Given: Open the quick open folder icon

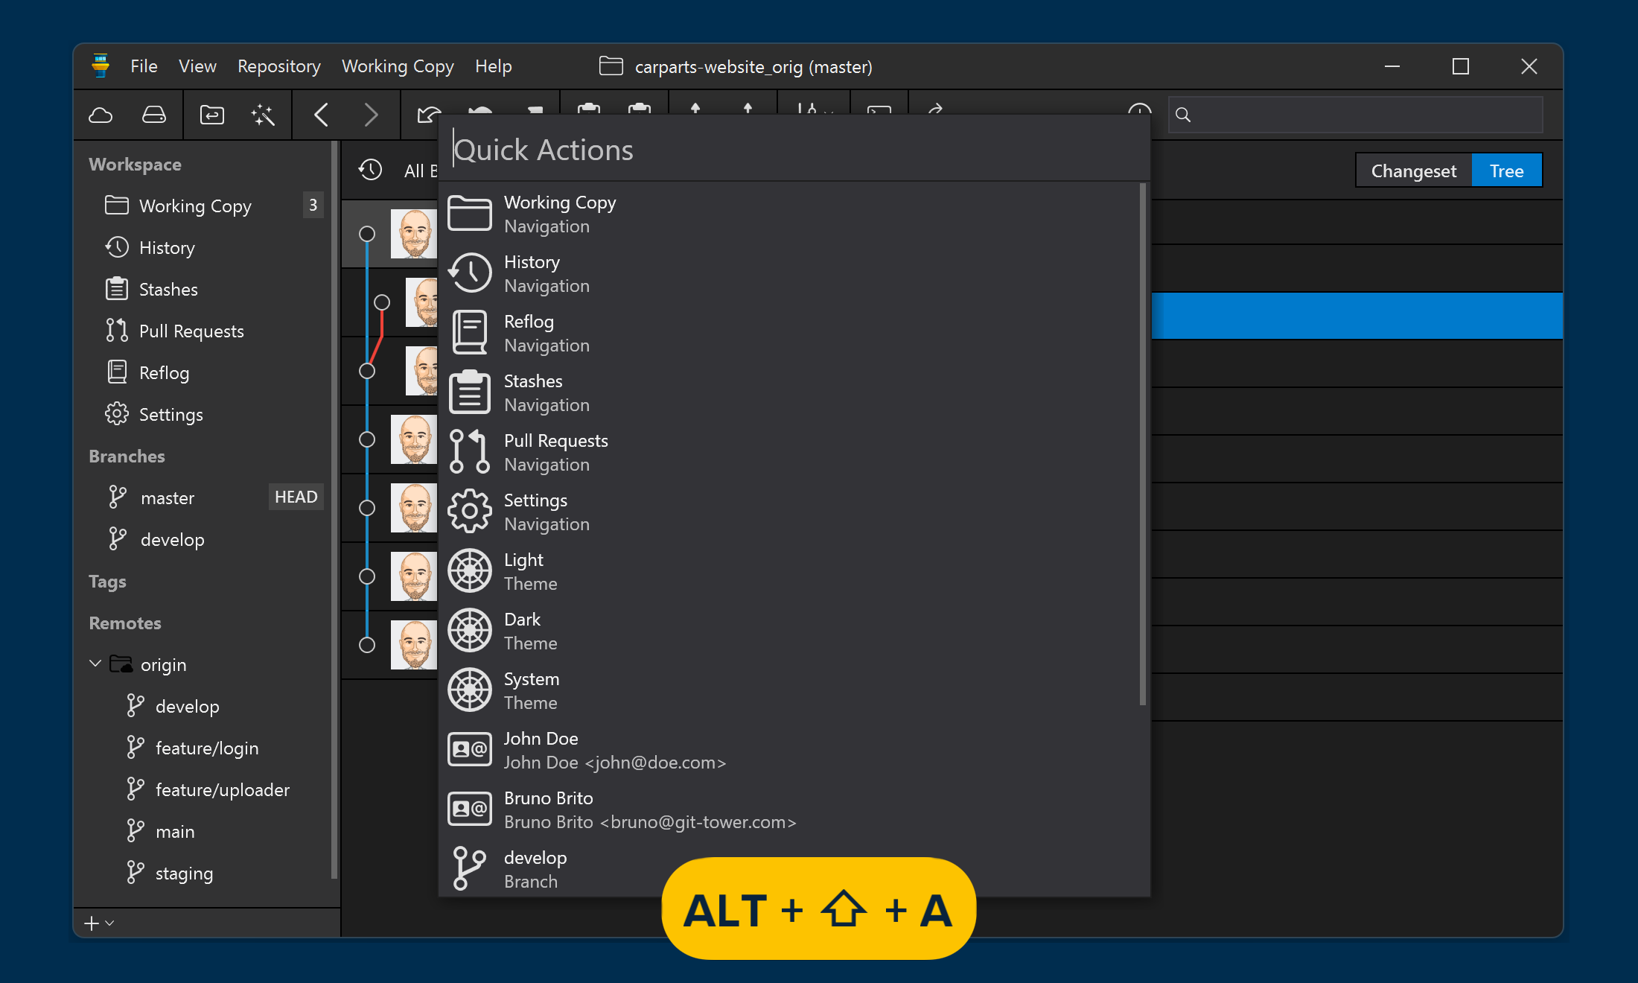Looking at the screenshot, I should (x=211, y=115).
